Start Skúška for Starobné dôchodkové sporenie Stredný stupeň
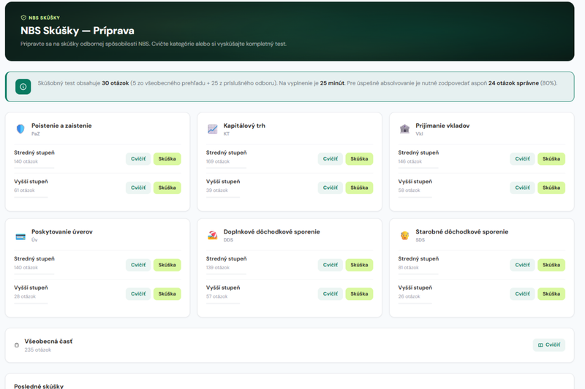Viewport: 585px width, 389px height. (x=551, y=265)
